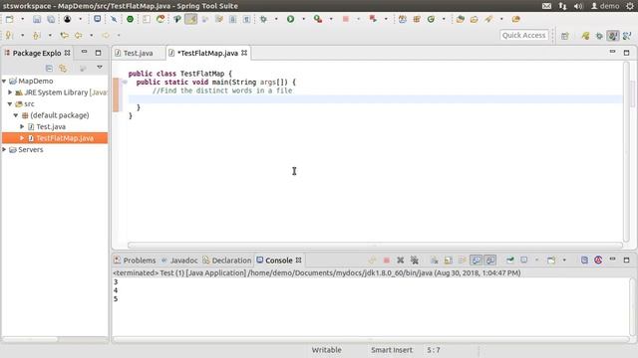Switch to the TestFlatMap.java editor tab
Image resolution: width=638 pixels, height=358 pixels.
(207, 53)
